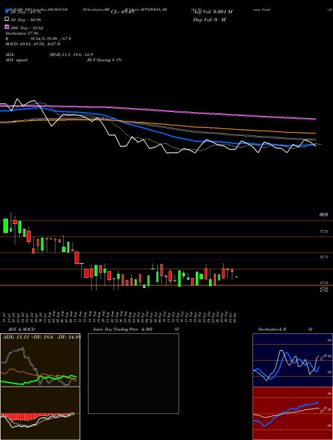Click the 'Avg Vol: 0.001 M' readout
The width and height of the screenshot is (333, 440).
click(x=212, y=12)
